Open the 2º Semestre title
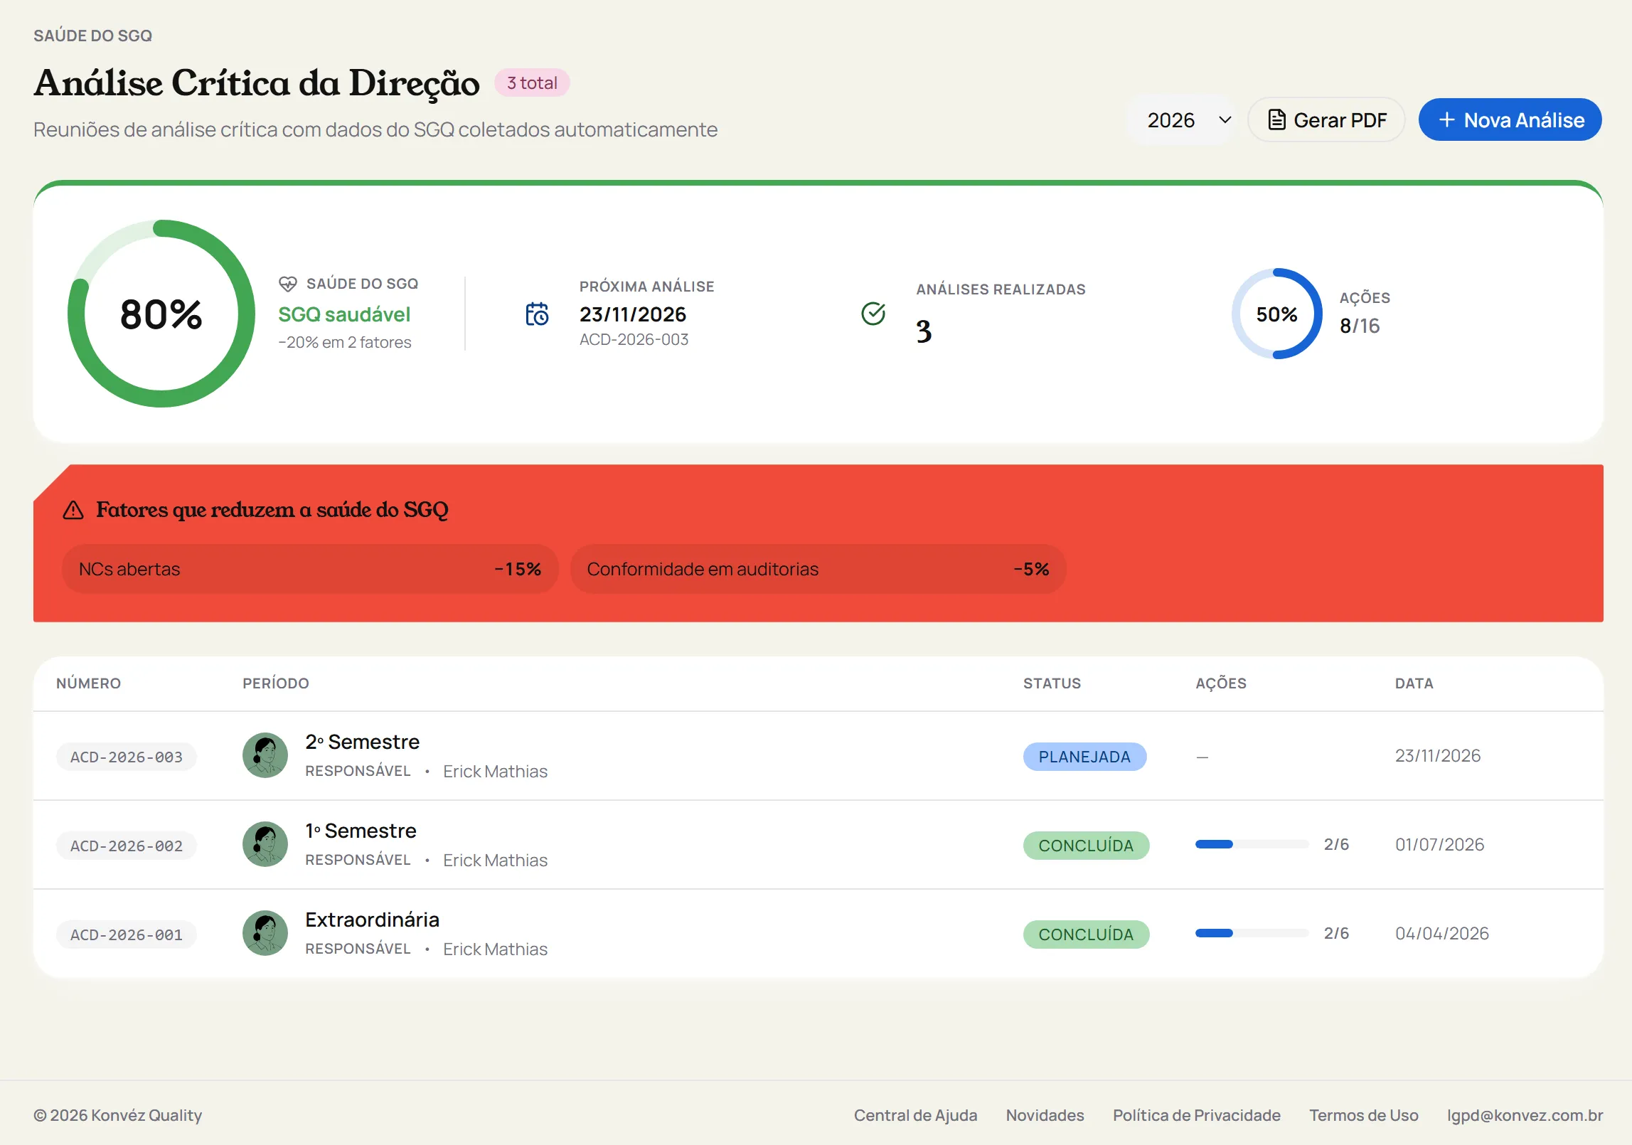 362,742
